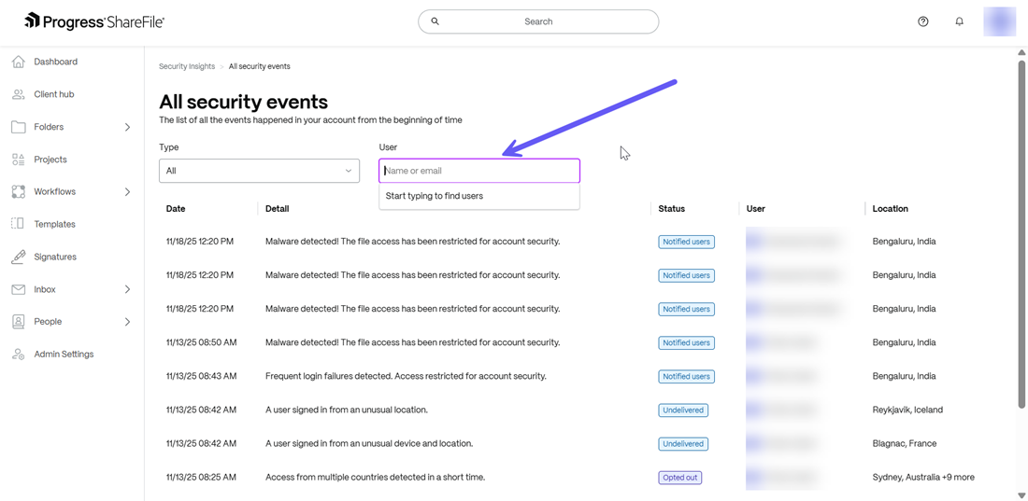Open notifications bell icon
This screenshot has width=1028, height=501.
[x=959, y=21]
